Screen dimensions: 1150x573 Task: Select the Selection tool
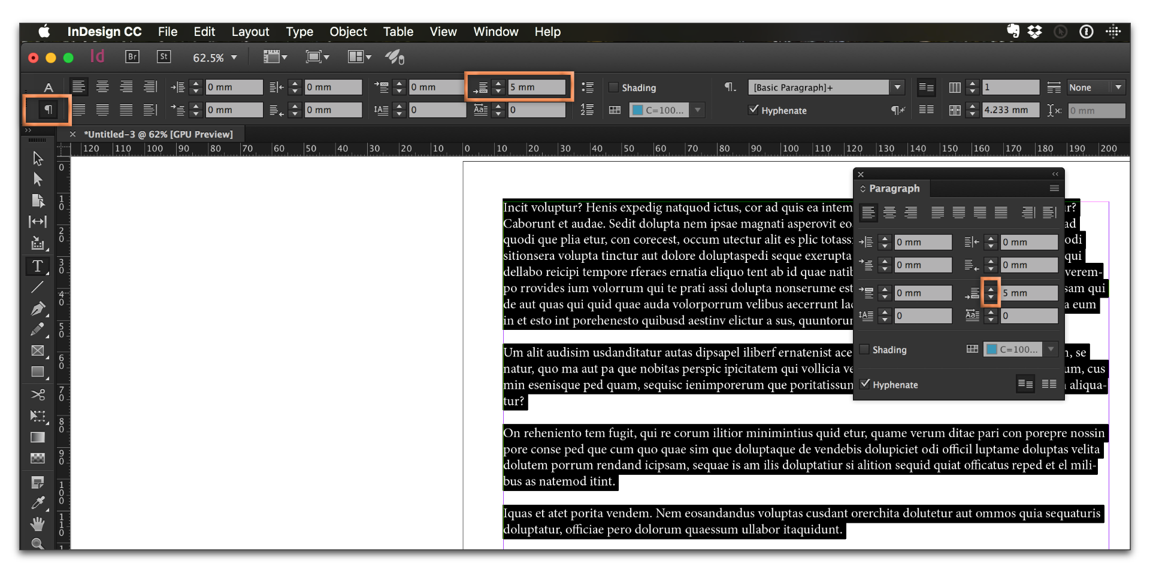coord(38,158)
